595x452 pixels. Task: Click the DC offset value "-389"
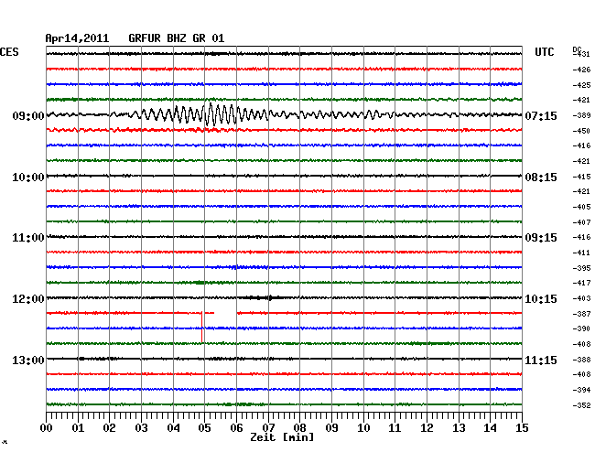581,115
